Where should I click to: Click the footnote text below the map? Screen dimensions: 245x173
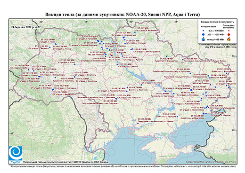coord(122,166)
